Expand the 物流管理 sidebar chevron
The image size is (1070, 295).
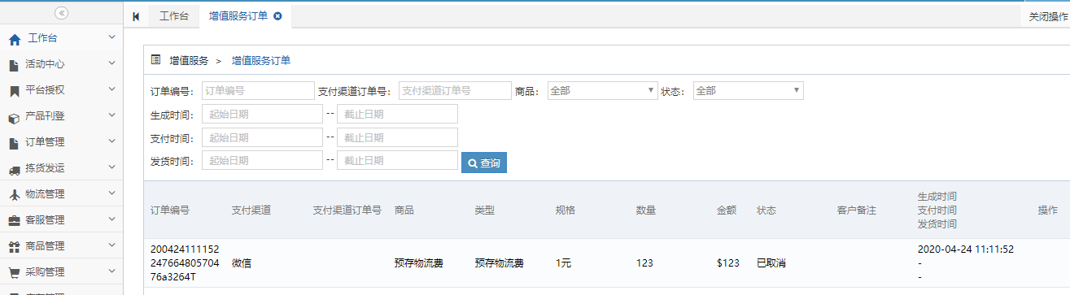[x=111, y=193]
